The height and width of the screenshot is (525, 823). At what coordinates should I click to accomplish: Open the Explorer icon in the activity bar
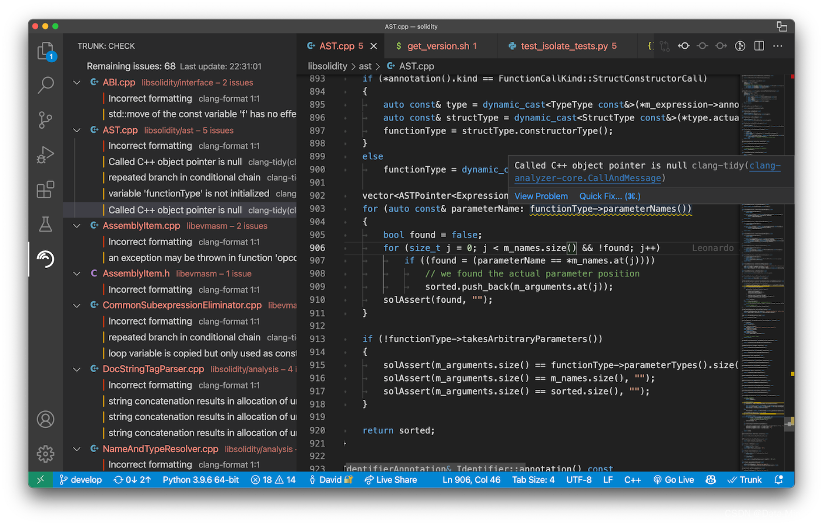coord(45,52)
